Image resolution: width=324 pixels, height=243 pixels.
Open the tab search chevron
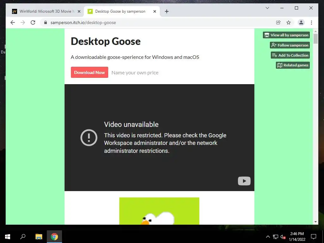pyautogui.click(x=267, y=8)
